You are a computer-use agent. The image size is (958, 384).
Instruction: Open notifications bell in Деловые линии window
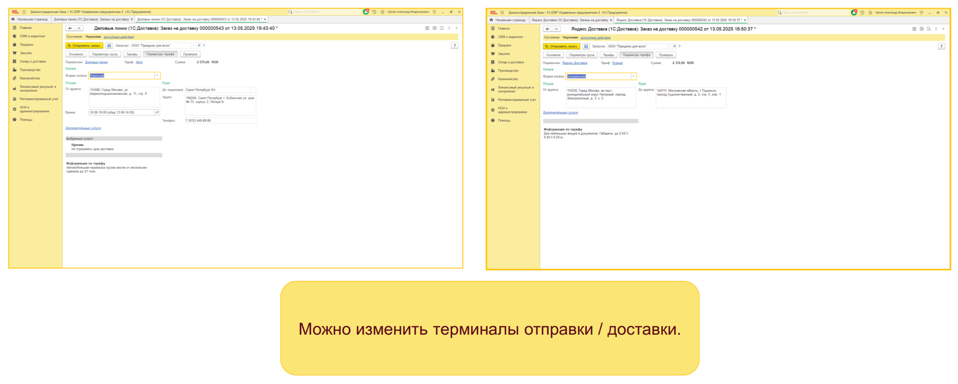click(366, 11)
